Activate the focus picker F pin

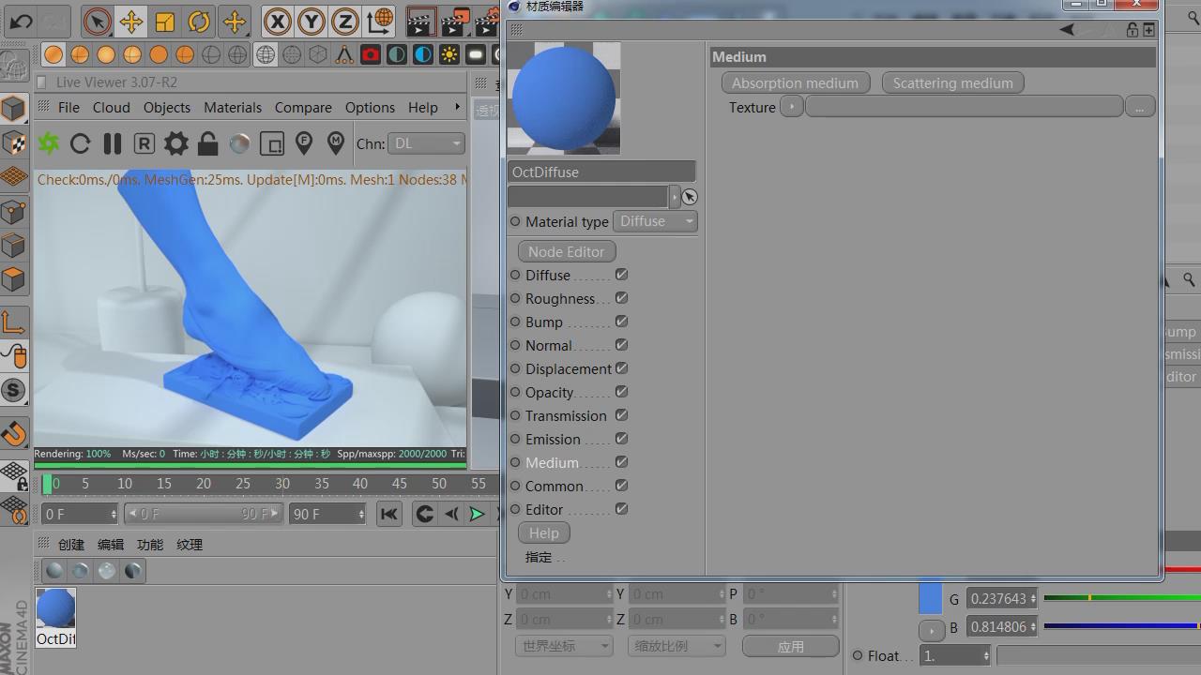[x=303, y=143]
